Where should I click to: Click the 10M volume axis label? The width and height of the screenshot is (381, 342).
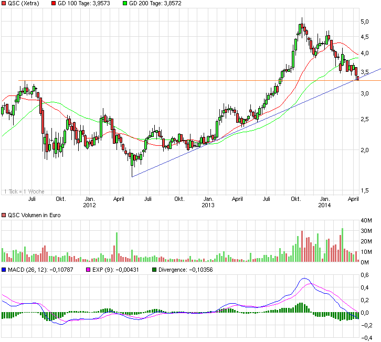pyautogui.click(x=366, y=252)
